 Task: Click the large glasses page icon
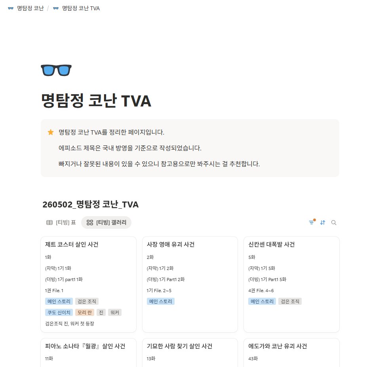(x=56, y=70)
